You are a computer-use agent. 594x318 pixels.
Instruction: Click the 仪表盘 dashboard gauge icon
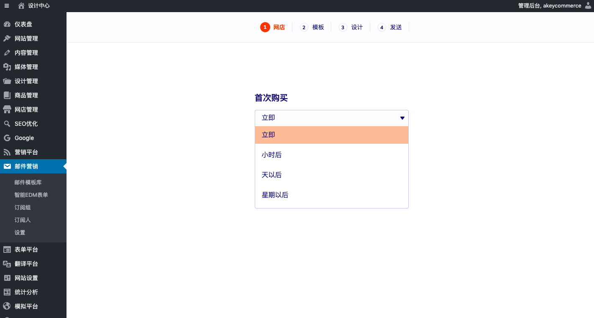7,24
